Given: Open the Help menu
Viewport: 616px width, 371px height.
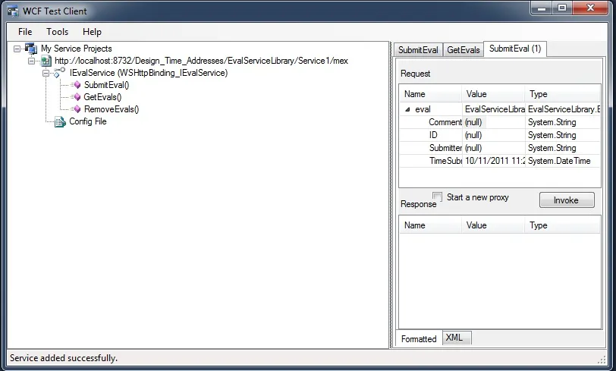Looking at the screenshot, I should 92,32.
